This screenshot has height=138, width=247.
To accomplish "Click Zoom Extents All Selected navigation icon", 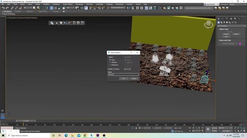I will (x=244, y=128).
